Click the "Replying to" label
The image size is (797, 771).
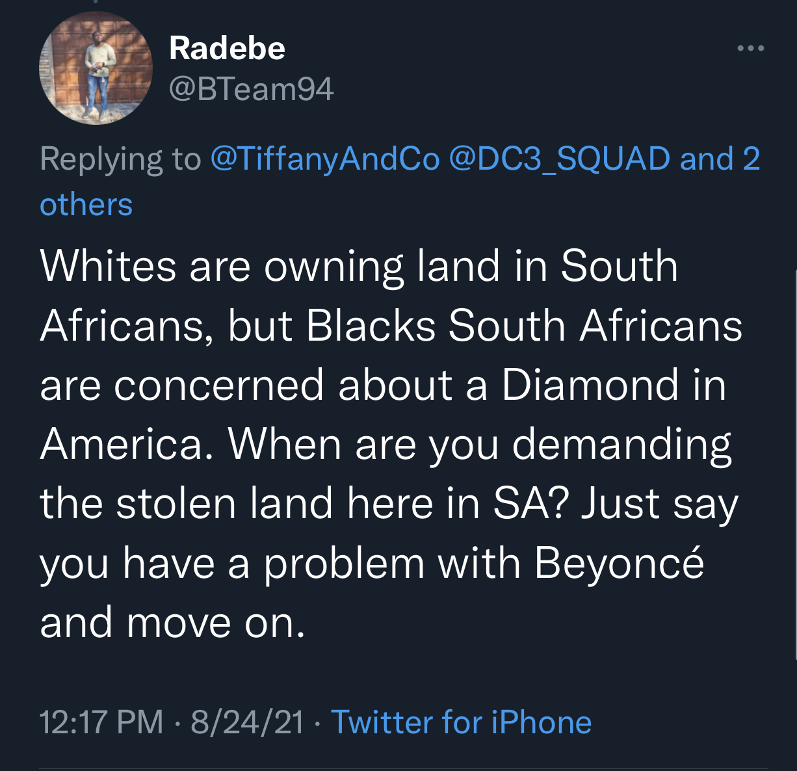[120, 159]
